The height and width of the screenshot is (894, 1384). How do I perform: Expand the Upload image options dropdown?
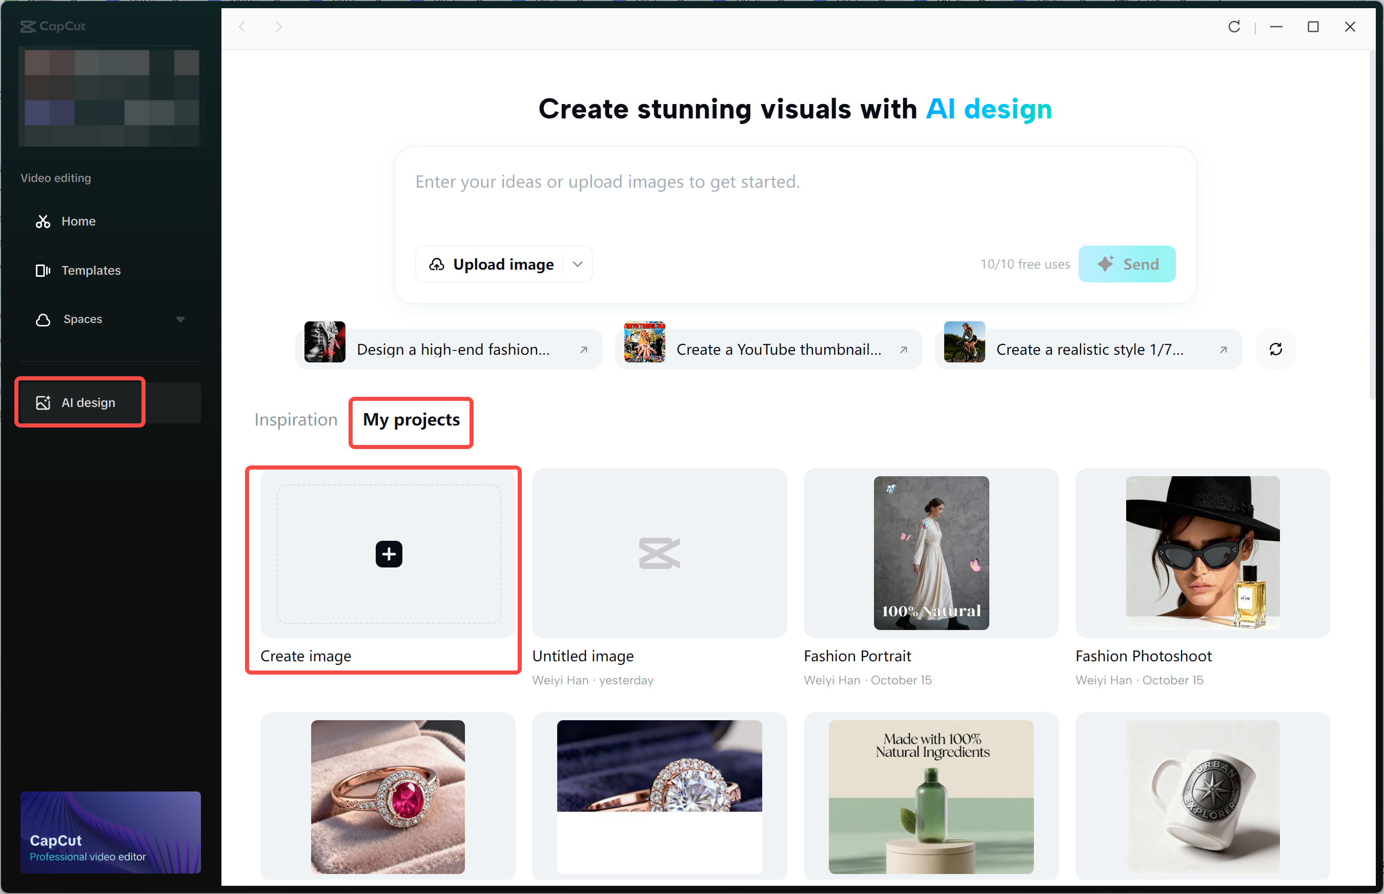(577, 264)
